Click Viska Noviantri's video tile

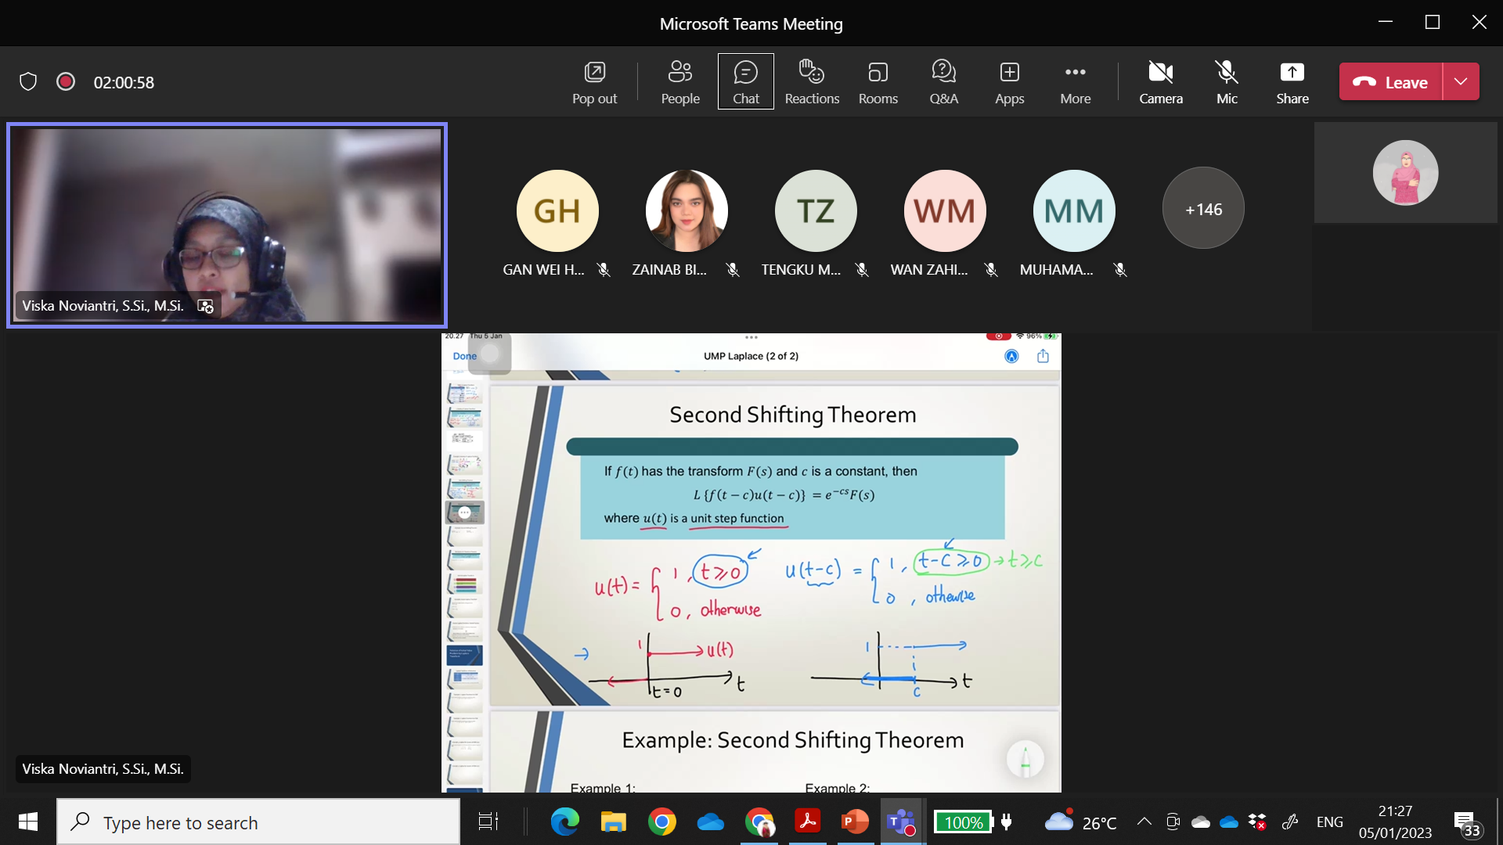[227, 225]
